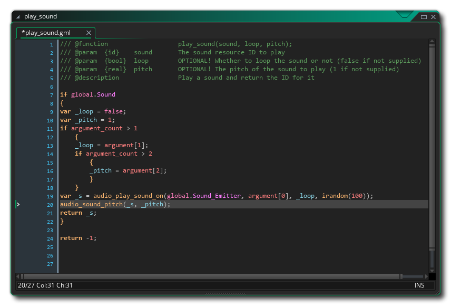Click 'audio_play_sound_on' on line 19

(x=128, y=196)
